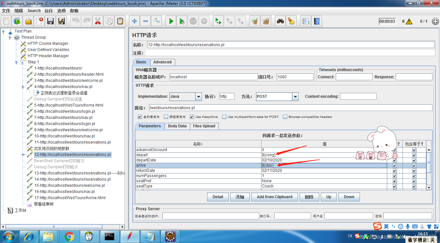Click Start no pauses icon

[x=182, y=21]
